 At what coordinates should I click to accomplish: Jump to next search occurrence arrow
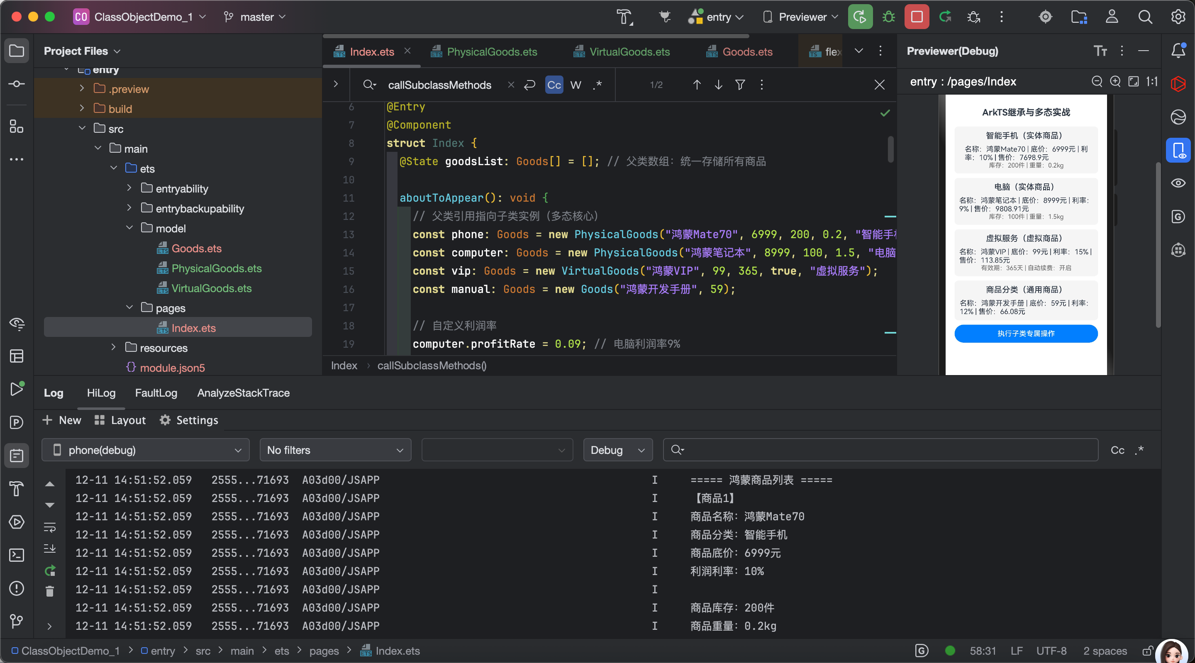pos(718,85)
